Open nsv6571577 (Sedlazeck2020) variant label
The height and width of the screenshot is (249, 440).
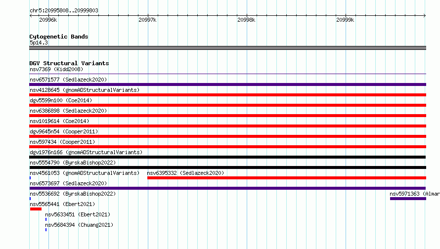click(68, 80)
